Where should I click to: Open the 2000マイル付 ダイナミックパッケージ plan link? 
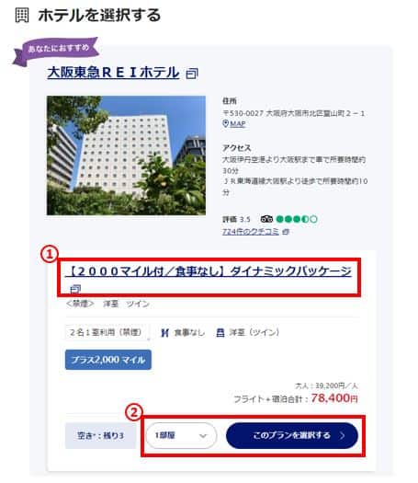coord(209,271)
